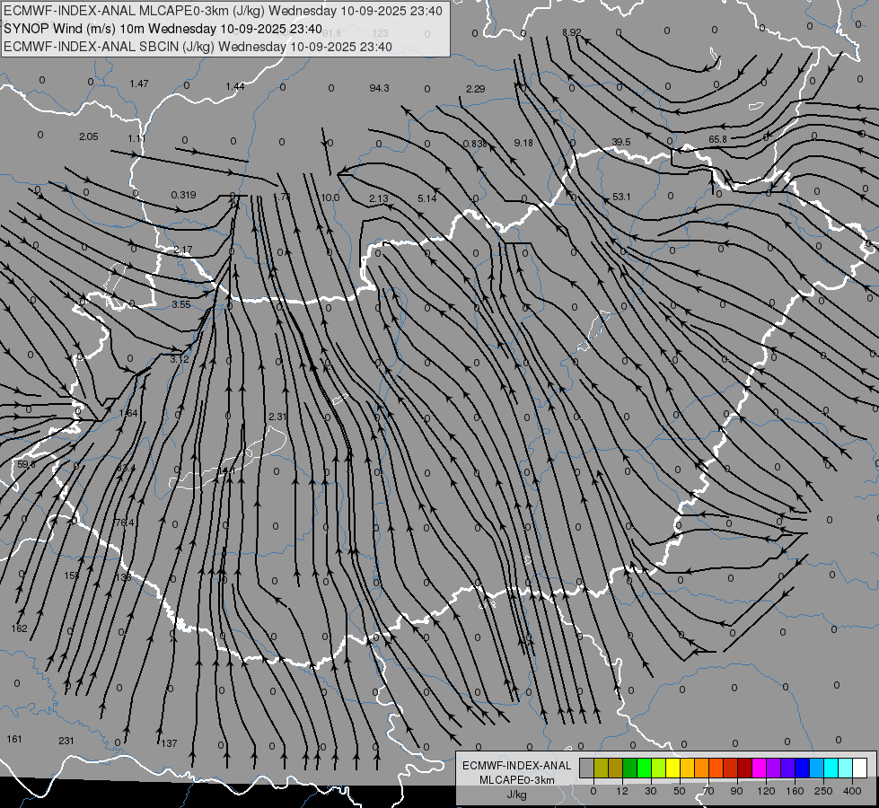
Task: Click the map value '162'
Action: tap(19, 628)
